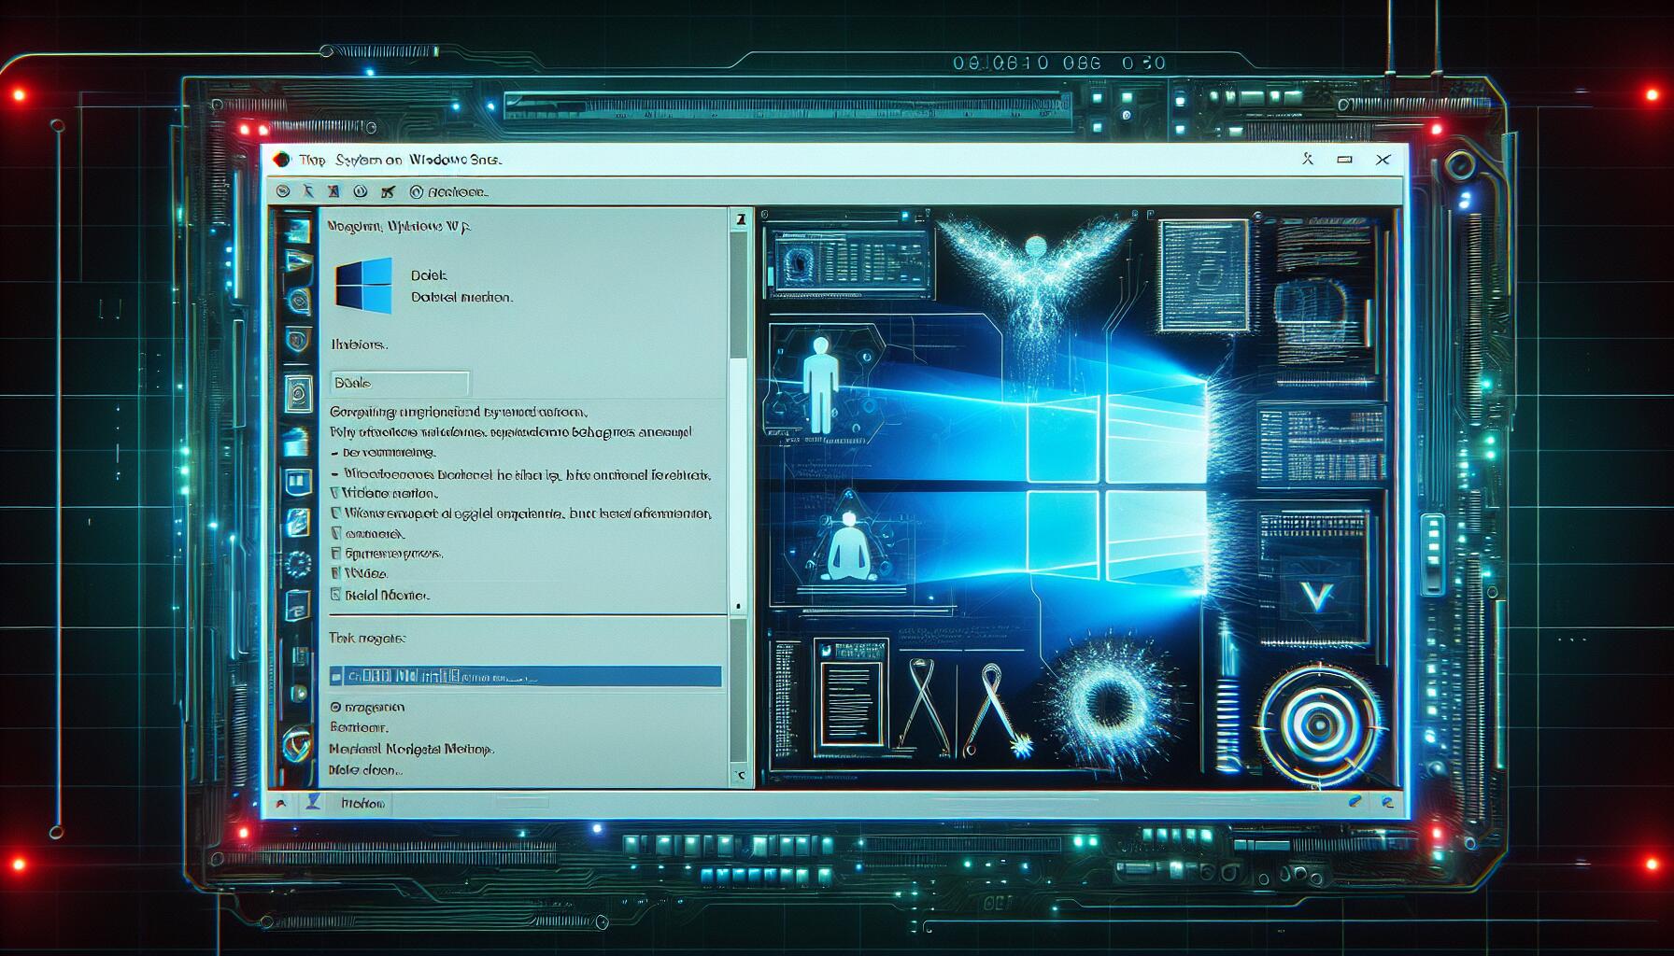Screen dimensions: 1674x956
Task: Select the shield icon in the sidebar
Action: pos(297,342)
